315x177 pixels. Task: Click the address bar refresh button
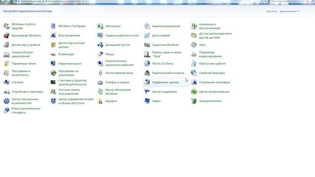266,1
